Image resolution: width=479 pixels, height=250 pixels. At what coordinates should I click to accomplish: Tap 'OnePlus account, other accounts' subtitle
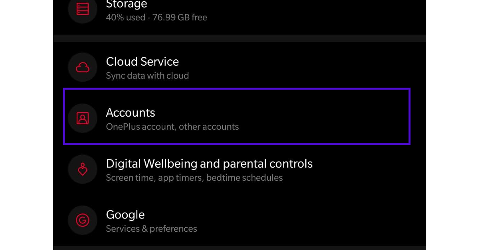[172, 127]
